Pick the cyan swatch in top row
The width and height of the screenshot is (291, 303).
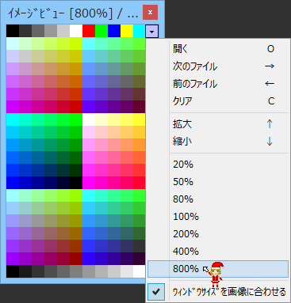tap(140, 31)
